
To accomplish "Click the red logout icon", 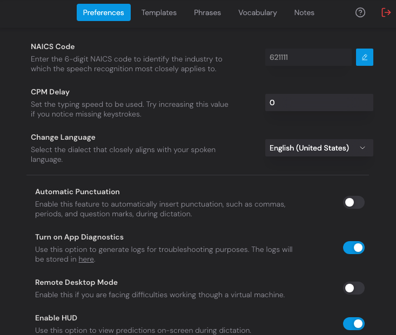I will click(x=386, y=12).
